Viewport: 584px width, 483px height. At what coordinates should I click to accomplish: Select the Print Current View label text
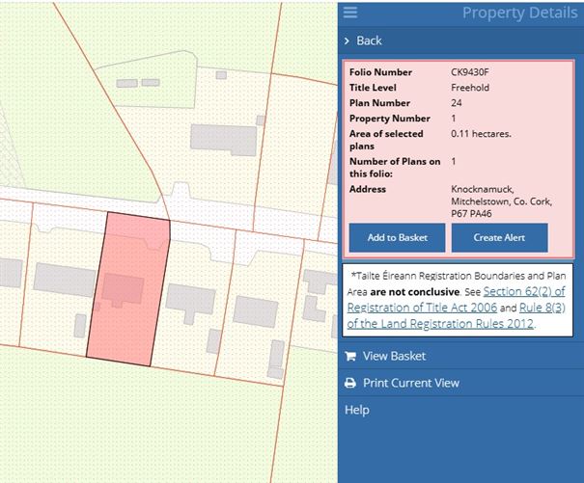411,383
